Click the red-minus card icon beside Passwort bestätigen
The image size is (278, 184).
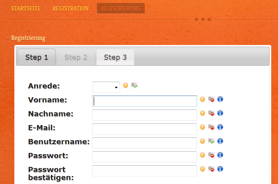click(211, 169)
